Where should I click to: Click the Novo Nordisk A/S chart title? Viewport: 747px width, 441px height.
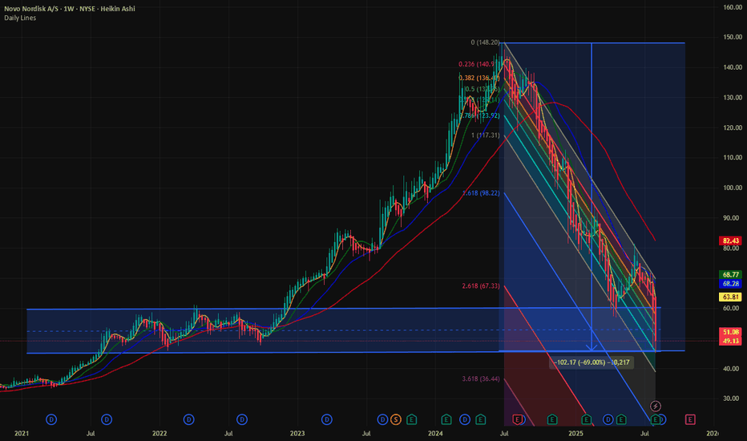coord(70,9)
